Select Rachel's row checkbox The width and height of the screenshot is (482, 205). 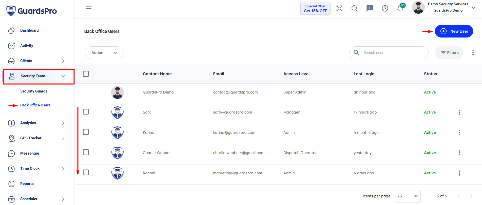[x=86, y=172]
